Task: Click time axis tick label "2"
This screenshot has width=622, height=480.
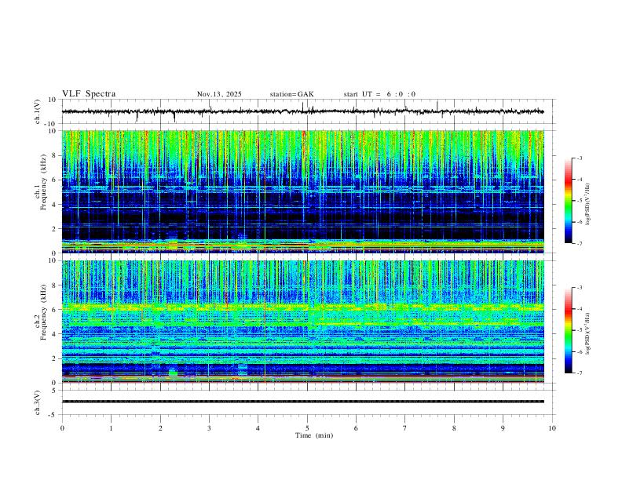Action: tap(160, 428)
